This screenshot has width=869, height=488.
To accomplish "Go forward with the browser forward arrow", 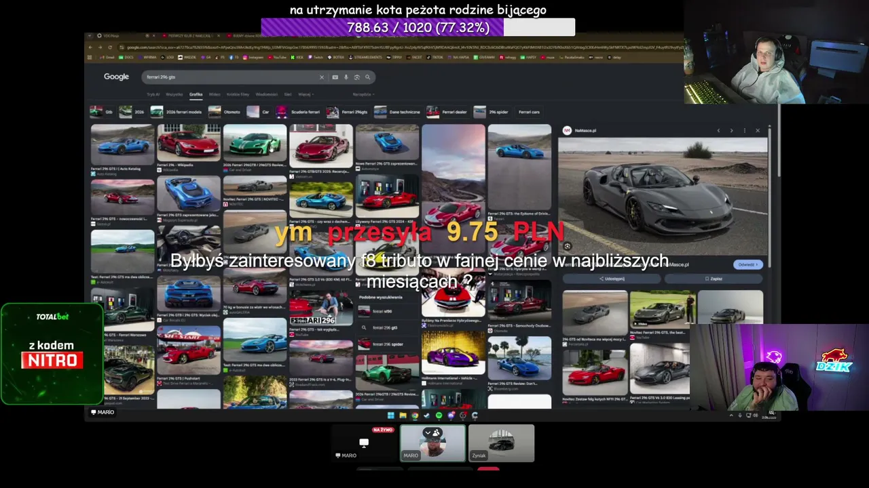I will pos(100,47).
